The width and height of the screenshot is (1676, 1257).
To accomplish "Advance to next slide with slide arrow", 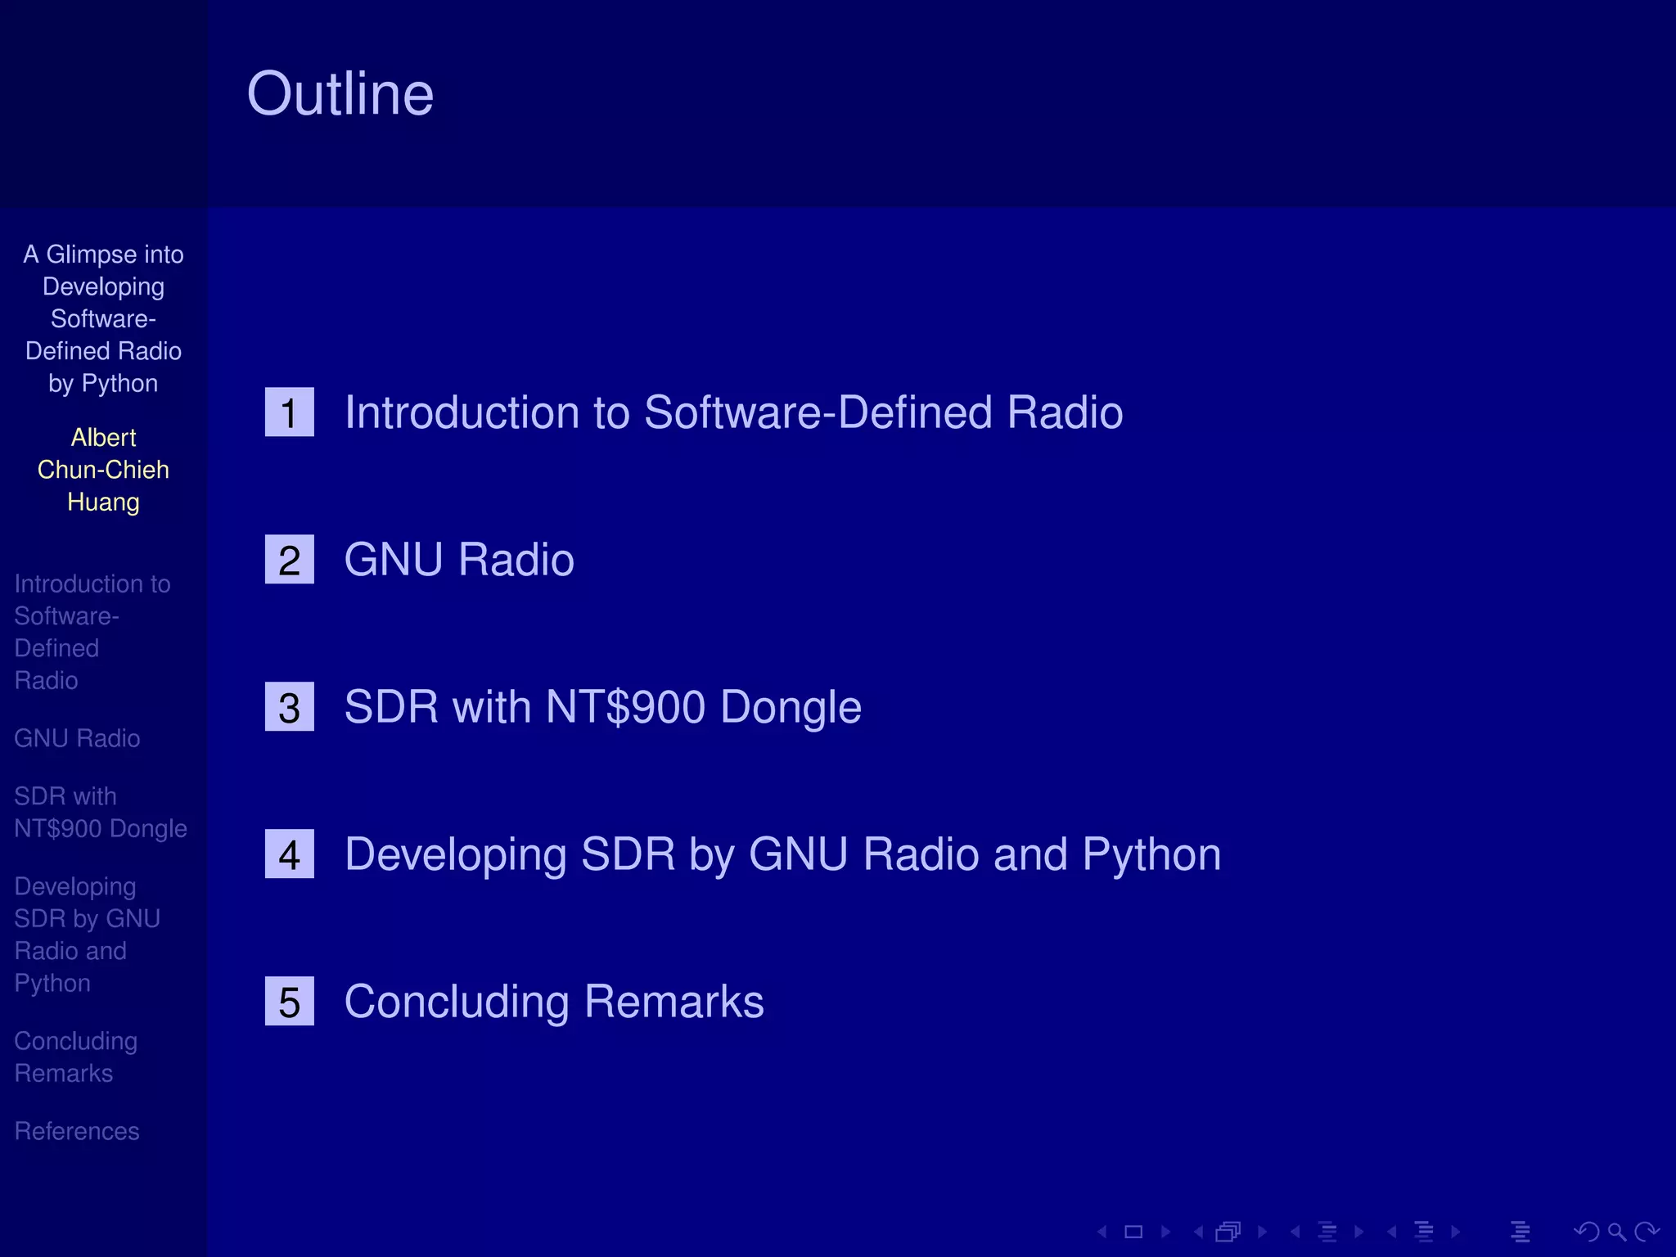I will point(1166,1232).
